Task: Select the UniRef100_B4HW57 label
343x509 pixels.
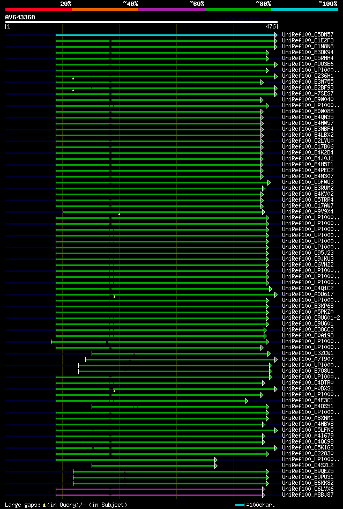Action: (308, 123)
